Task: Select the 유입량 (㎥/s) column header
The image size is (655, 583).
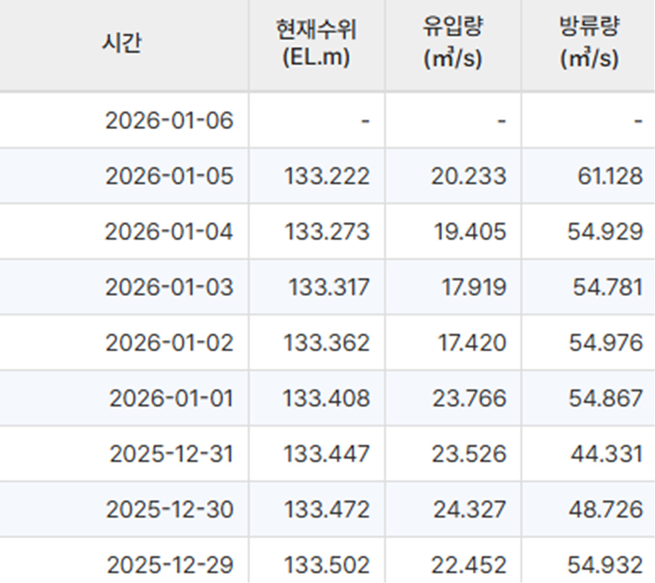Action: coord(453,43)
